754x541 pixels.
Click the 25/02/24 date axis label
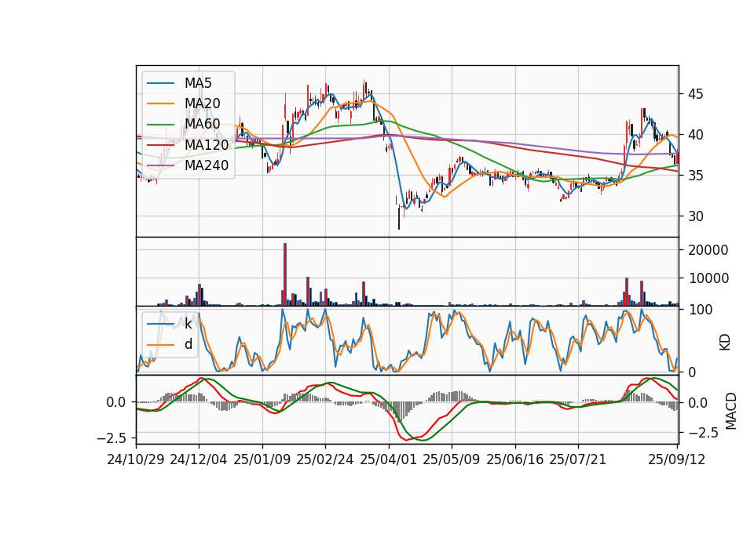pos(325,459)
